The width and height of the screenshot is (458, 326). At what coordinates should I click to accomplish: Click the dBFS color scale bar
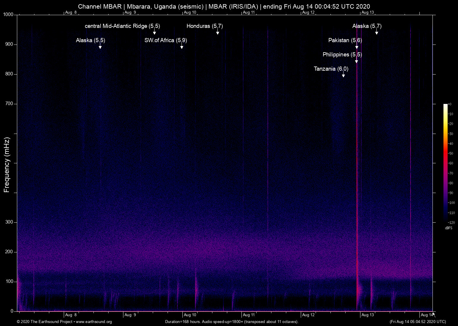coord(445,163)
